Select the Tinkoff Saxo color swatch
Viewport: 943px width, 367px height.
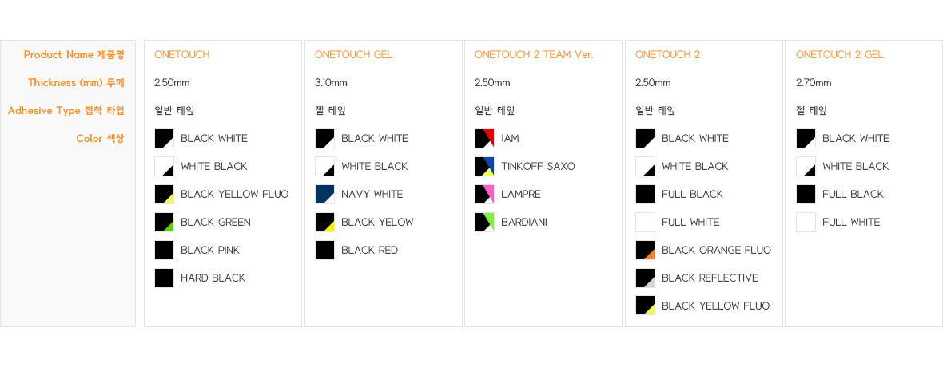tap(485, 167)
